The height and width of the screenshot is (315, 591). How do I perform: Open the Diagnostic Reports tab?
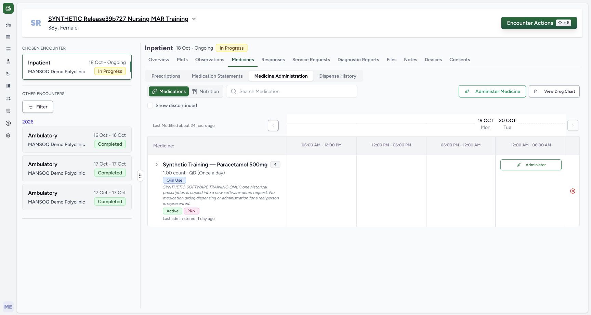(358, 60)
